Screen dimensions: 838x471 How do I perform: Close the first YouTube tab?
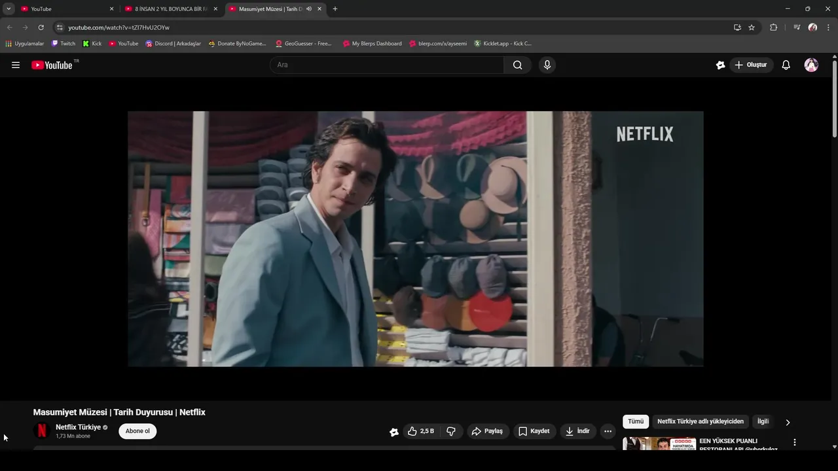[111, 9]
